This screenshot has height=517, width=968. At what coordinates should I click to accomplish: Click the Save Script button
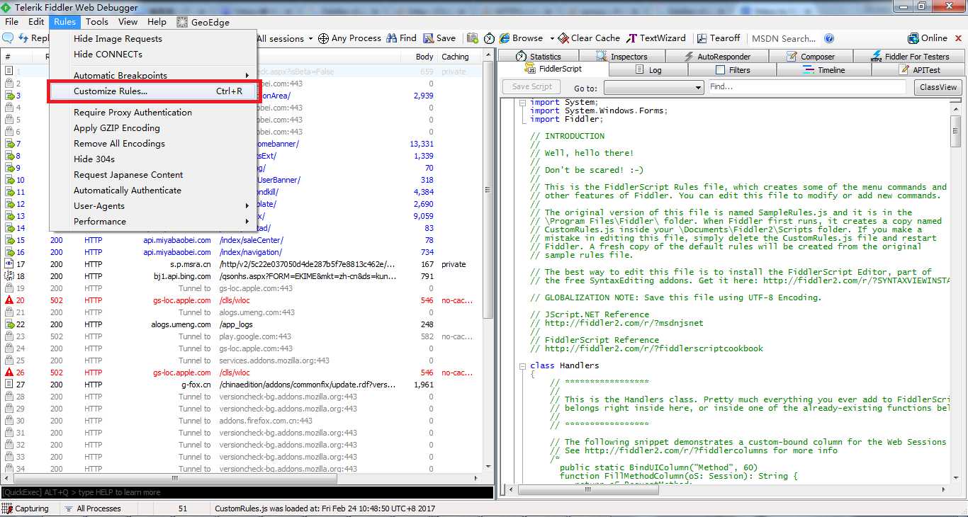pos(531,86)
